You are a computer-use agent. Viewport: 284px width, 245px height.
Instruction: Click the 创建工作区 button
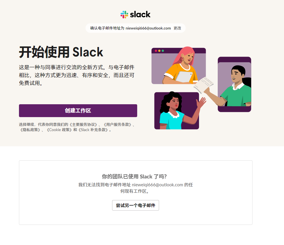coord(78,111)
